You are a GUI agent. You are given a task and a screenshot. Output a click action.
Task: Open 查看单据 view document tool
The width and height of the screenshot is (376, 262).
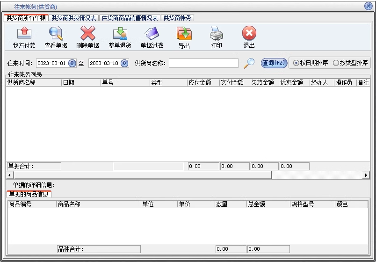pos(56,33)
